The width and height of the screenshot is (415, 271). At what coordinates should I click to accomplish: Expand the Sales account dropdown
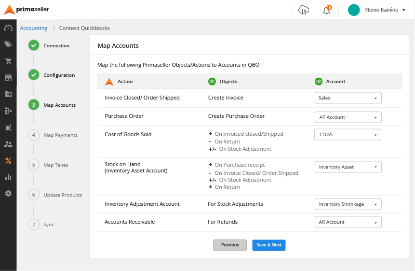[x=348, y=98]
